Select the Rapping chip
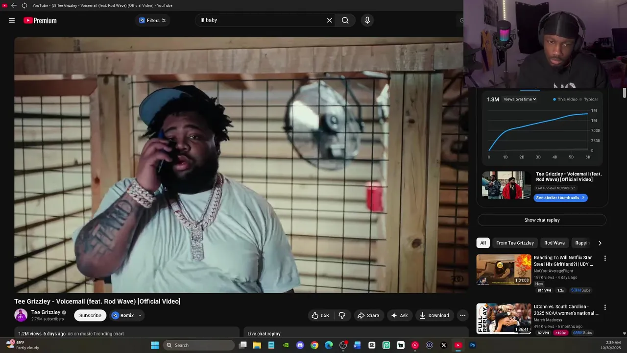Screen dimensions: 627x353 tap(582, 243)
